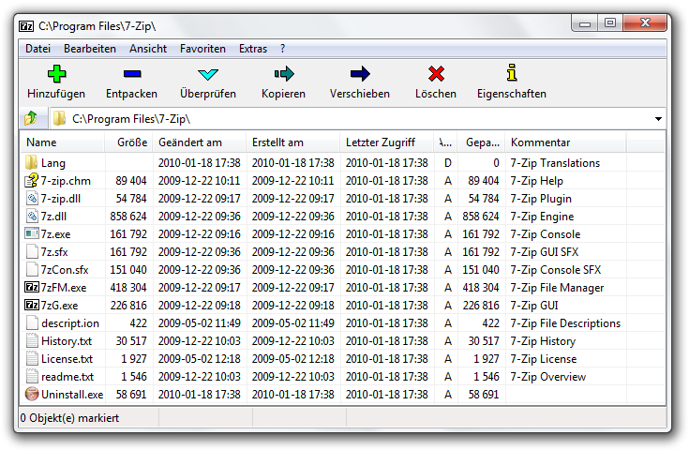The height and width of the screenshot is (450, 689).
Task: Sort by Letzter Zugriff column header
Action: click(x=386, y=142)
